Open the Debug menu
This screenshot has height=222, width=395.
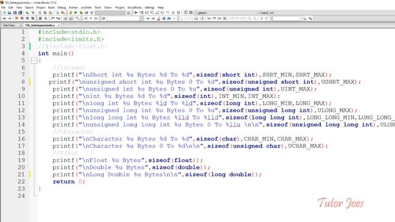62,7
